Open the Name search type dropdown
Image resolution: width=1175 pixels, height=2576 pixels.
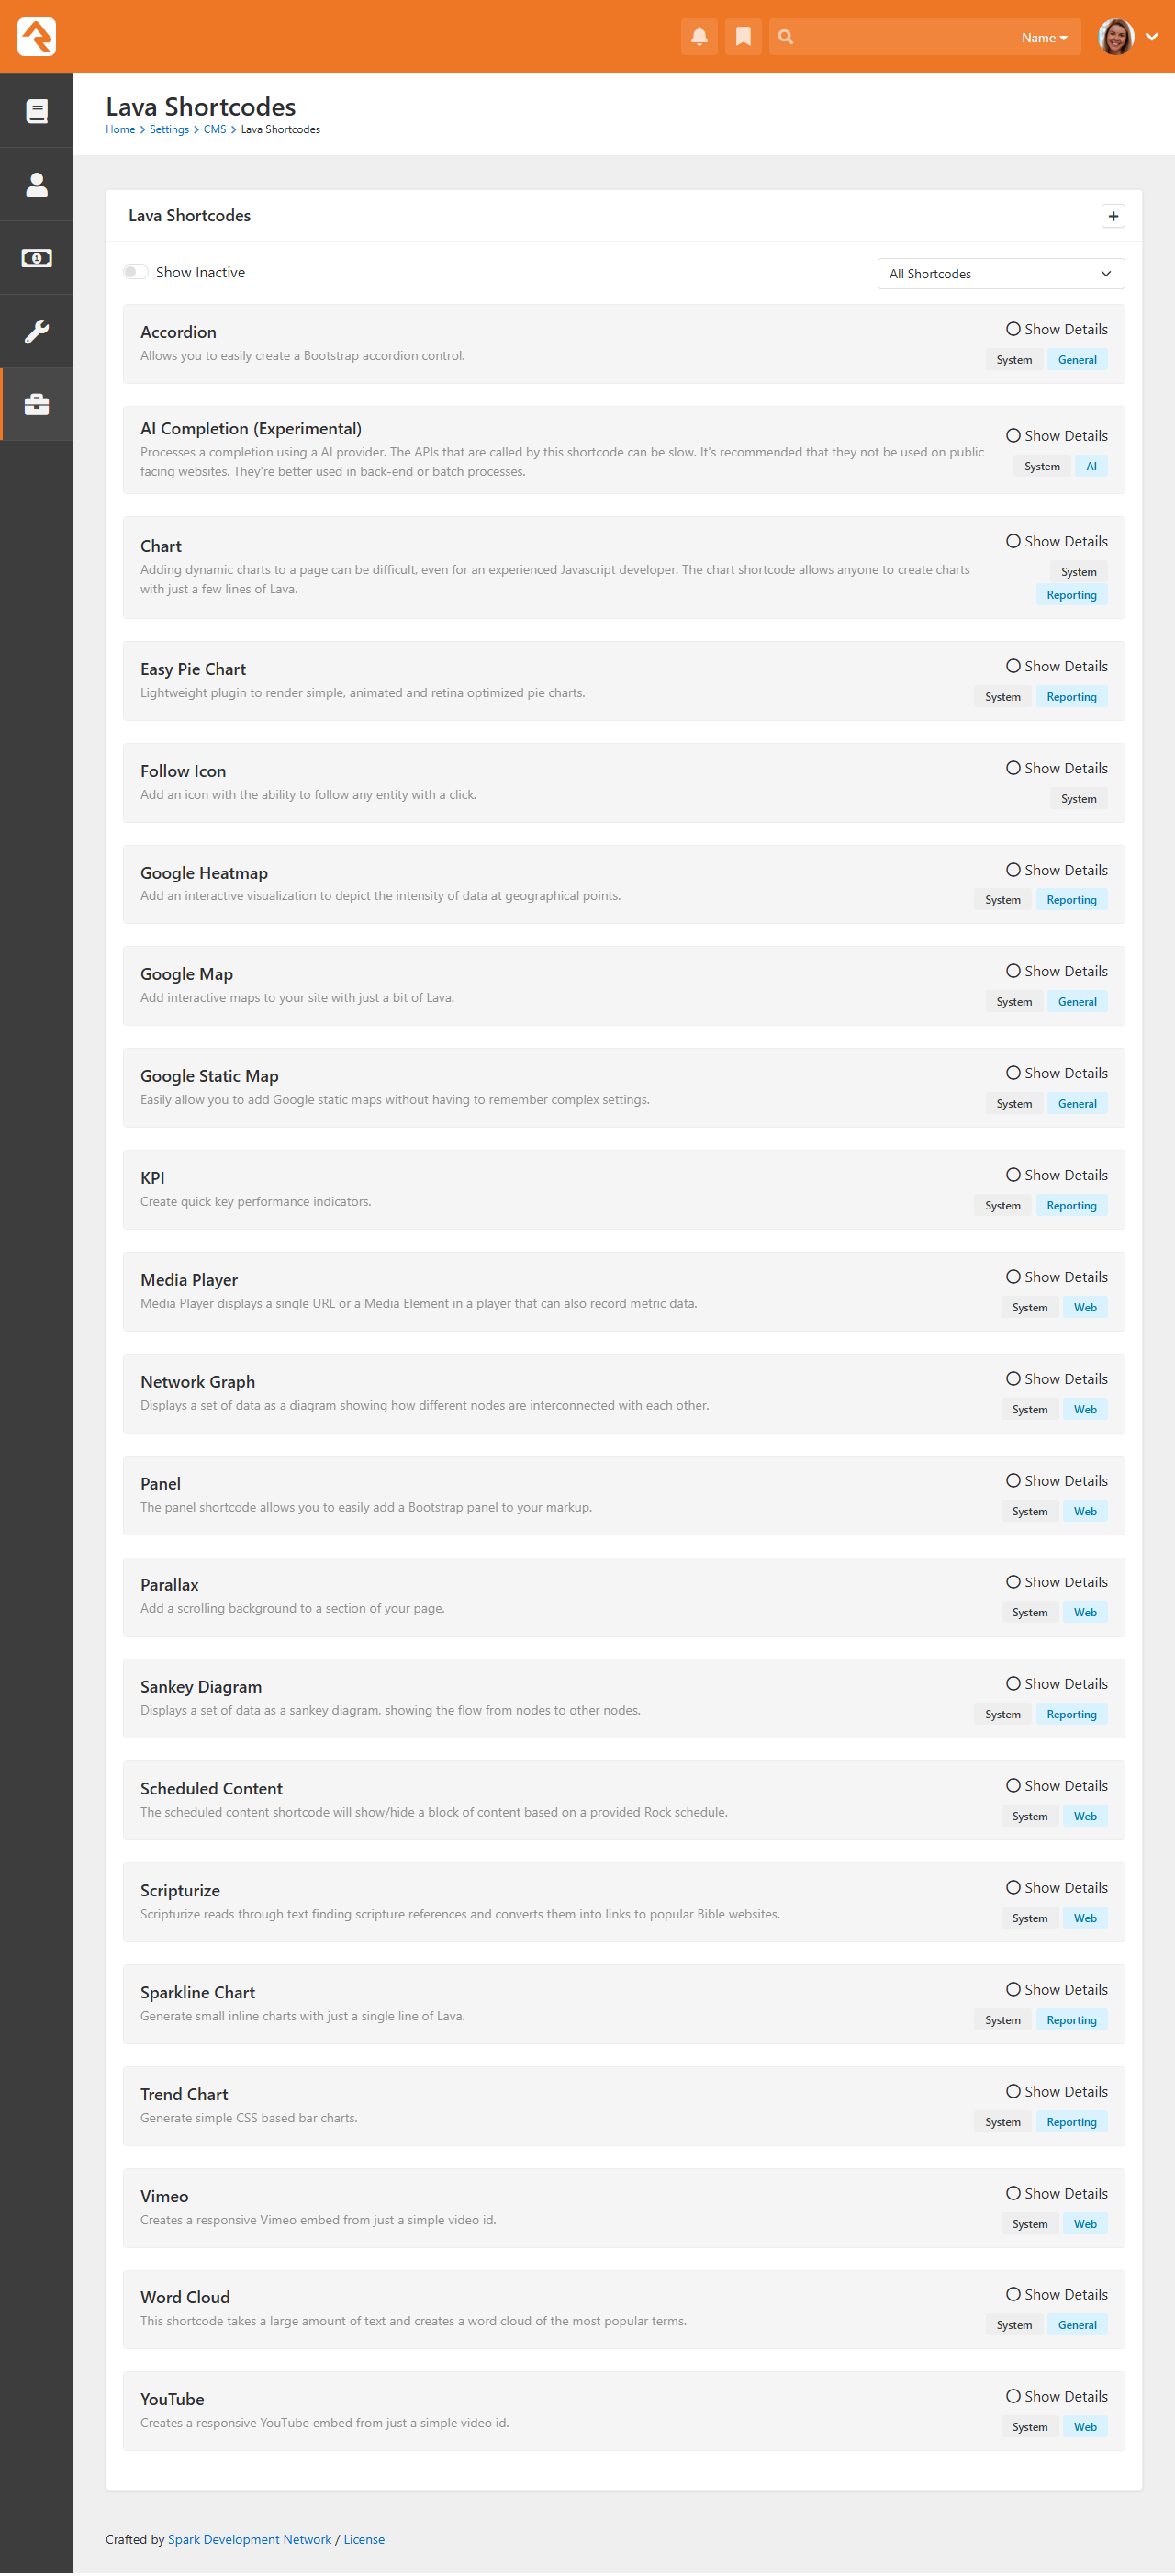click(x=1044, y=38)
